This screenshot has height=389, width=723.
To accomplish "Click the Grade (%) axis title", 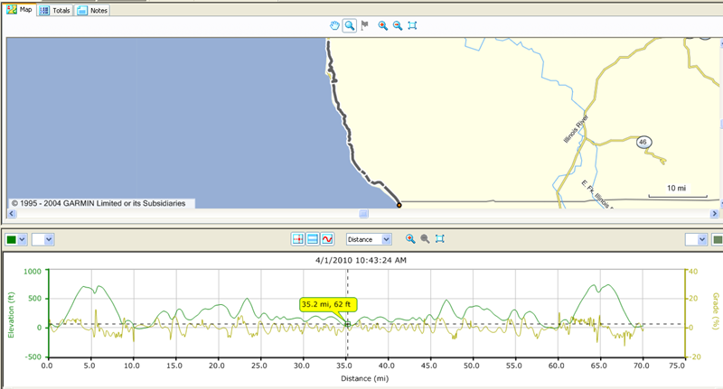I will [x=716, y=311].
